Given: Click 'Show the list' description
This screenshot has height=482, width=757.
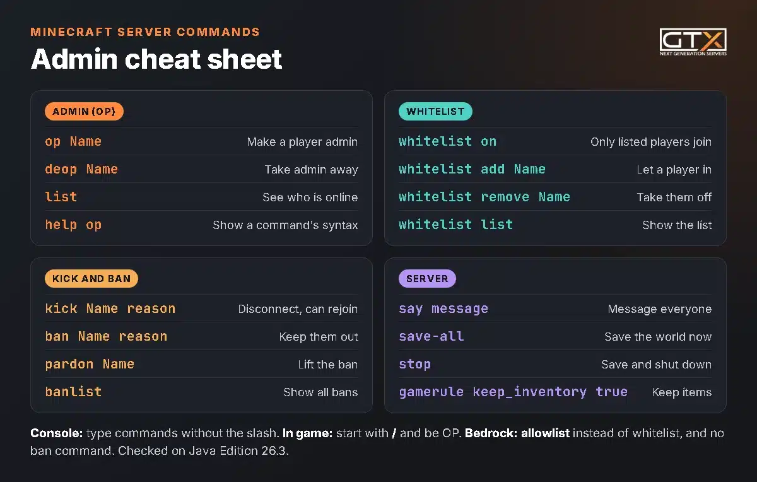Looking at the screenshot, I should (677, 225).
